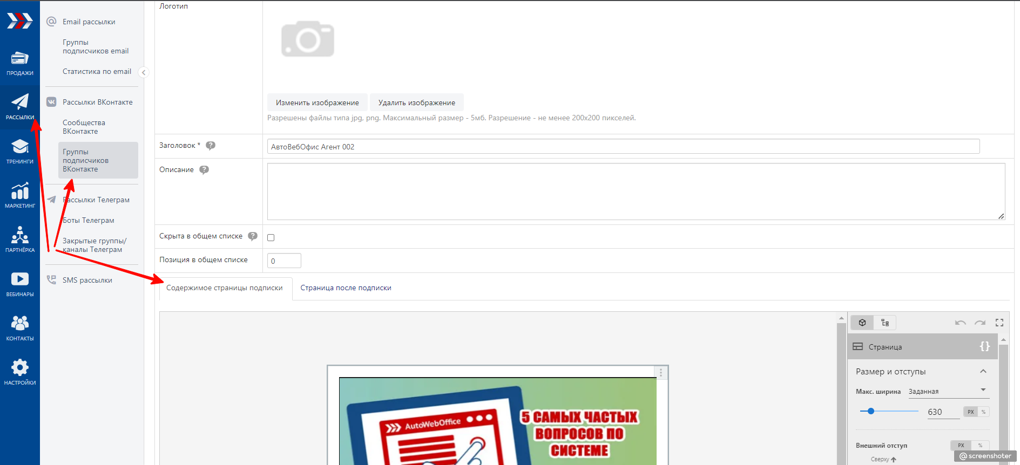Click the help icon next to Заголовок
This screenshot has width=1020, height=465.
point(211,146)
